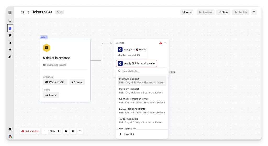This screenshot has height=146, width=268.
Task: Save the workflow
Action: 224,12
